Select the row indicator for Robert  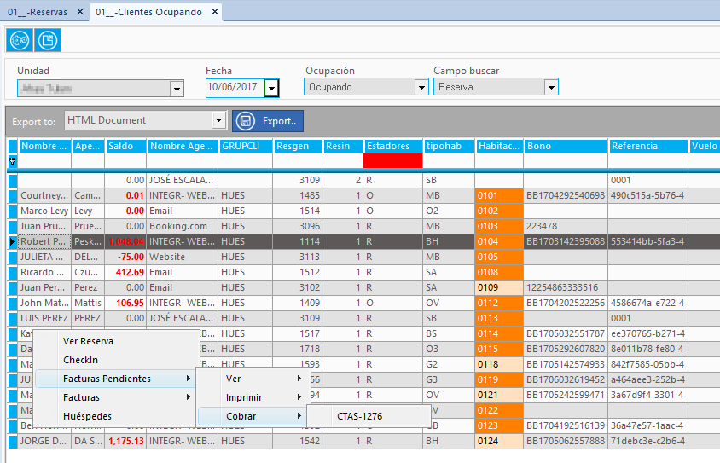click(13, 241)
